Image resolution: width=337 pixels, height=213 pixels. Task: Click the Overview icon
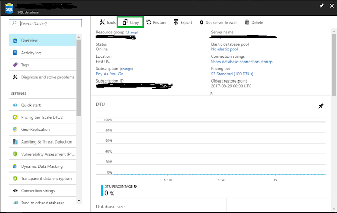(15, 40)
